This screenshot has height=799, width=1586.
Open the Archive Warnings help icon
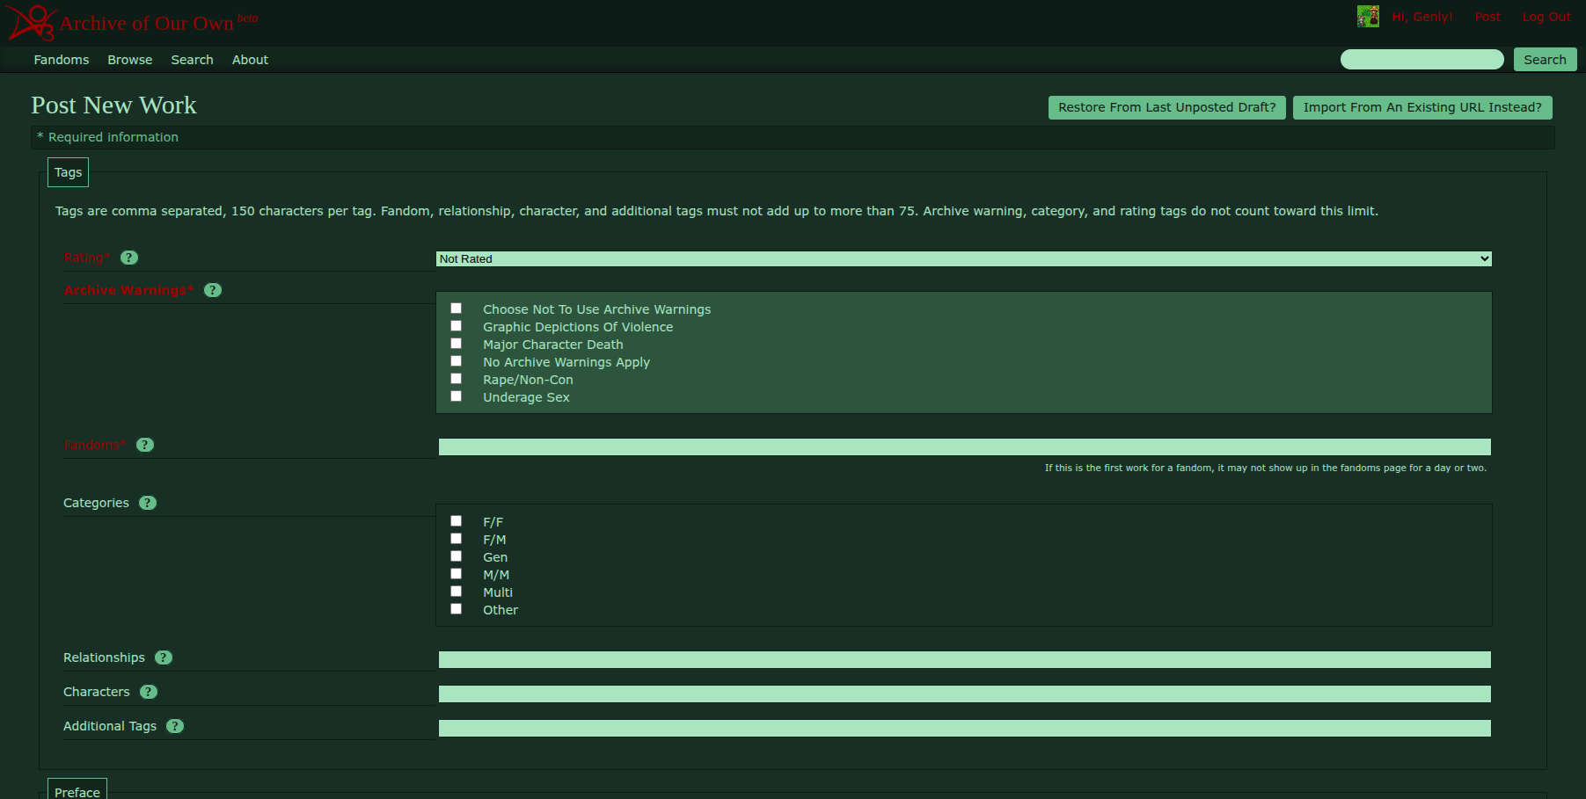click(213, 290)
